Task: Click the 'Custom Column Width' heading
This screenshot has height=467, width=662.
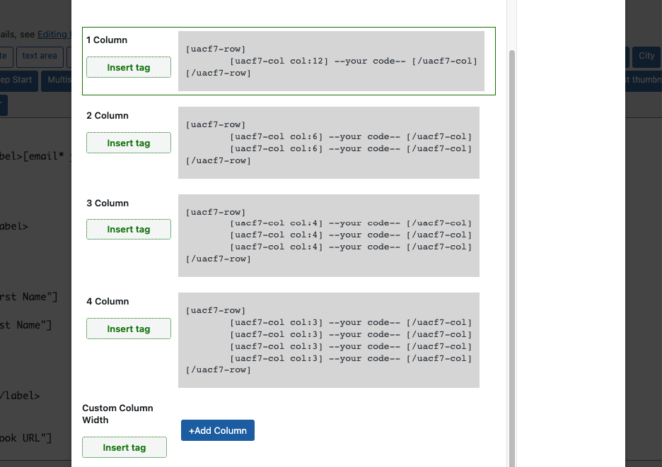Action: coord(117,414)
